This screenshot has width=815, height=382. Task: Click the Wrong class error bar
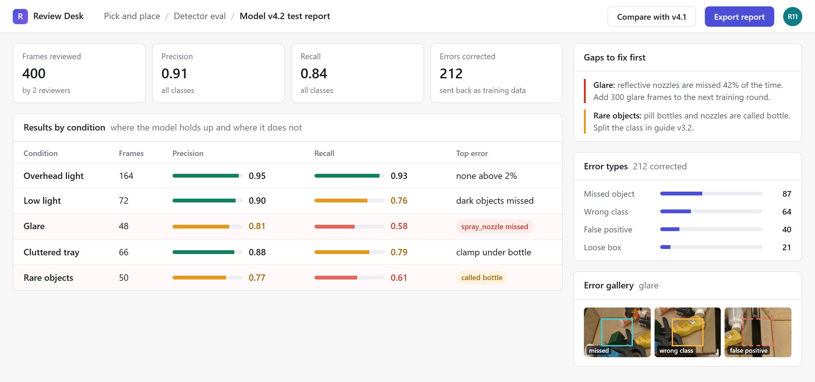click(x=711, y=211)
